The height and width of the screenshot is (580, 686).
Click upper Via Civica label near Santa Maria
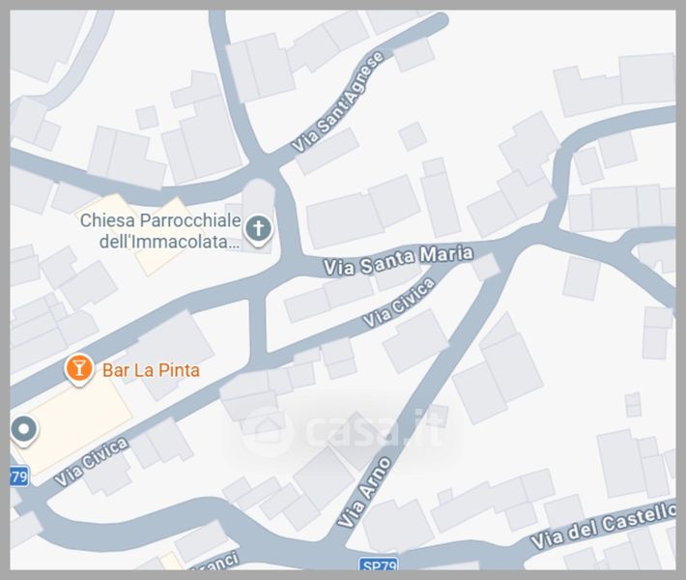pyautogui.click(x=399, y=302)
